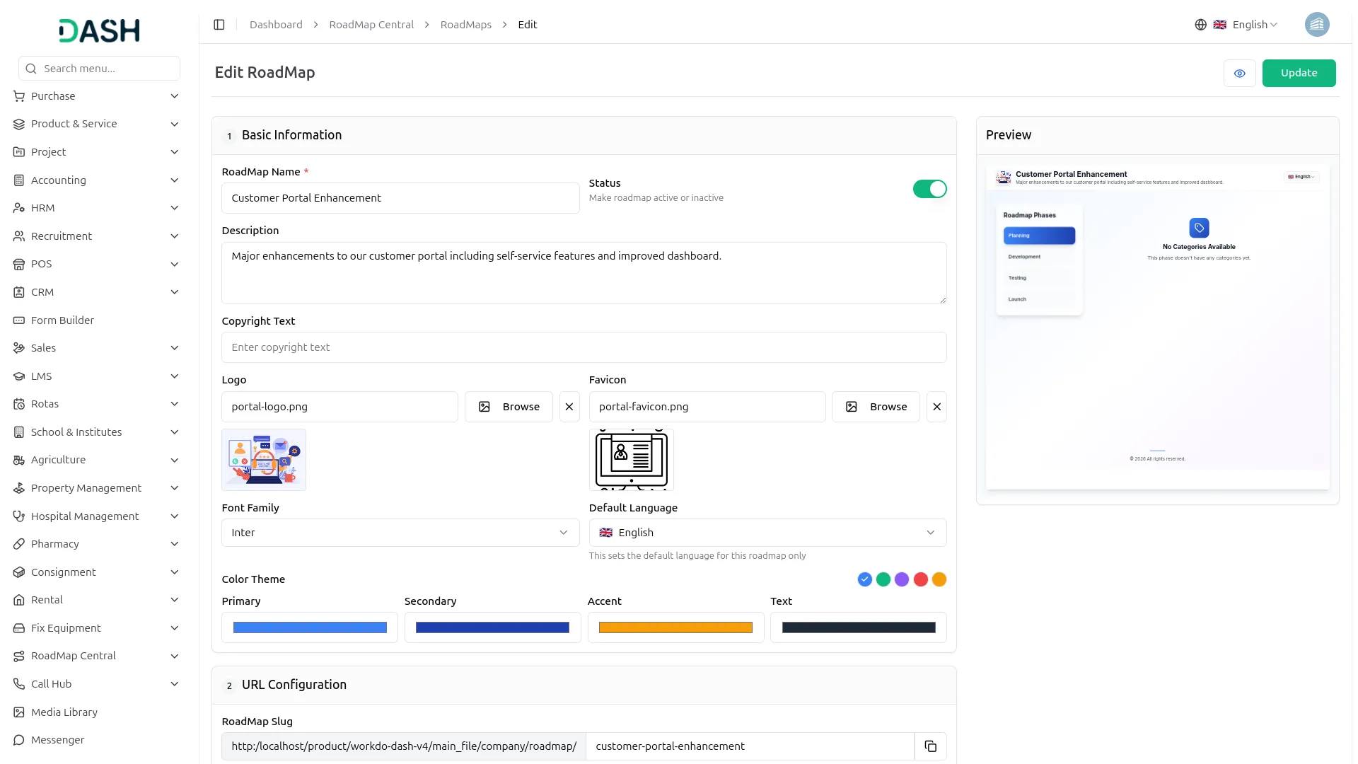Click the POS module icon
1358x764 pixels.
click(18, 264)
